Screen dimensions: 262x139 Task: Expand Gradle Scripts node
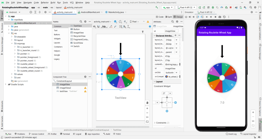coord(6,84)
